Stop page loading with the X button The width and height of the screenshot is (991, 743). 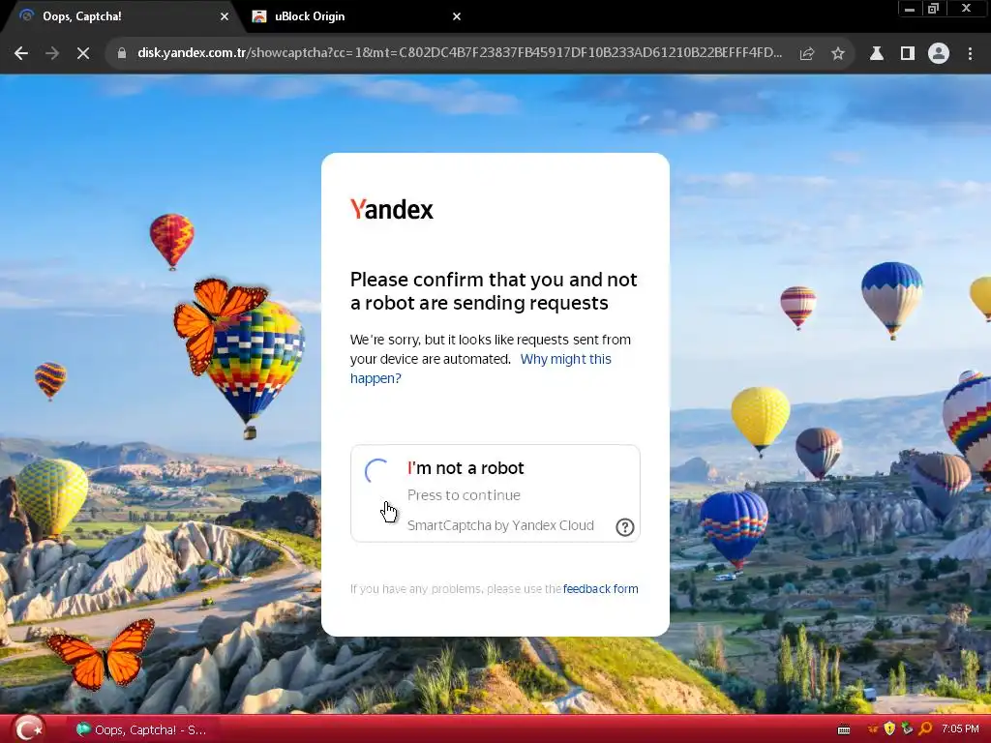[x=83, y=54]
